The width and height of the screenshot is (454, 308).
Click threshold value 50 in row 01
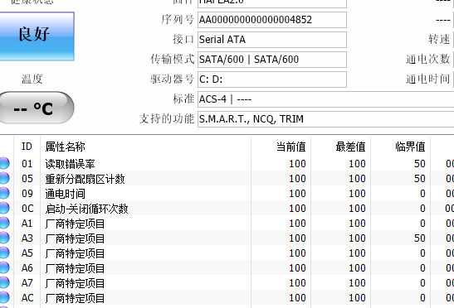419,164
